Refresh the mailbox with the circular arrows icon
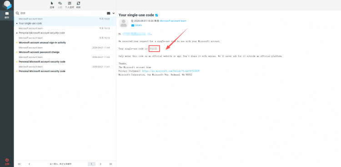Image resolution: width=341 pixels, height=167 pixels. [79, 3]
